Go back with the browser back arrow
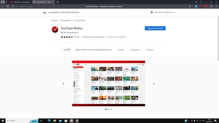Screen dimensions: 219x123 tap(3, 6)
